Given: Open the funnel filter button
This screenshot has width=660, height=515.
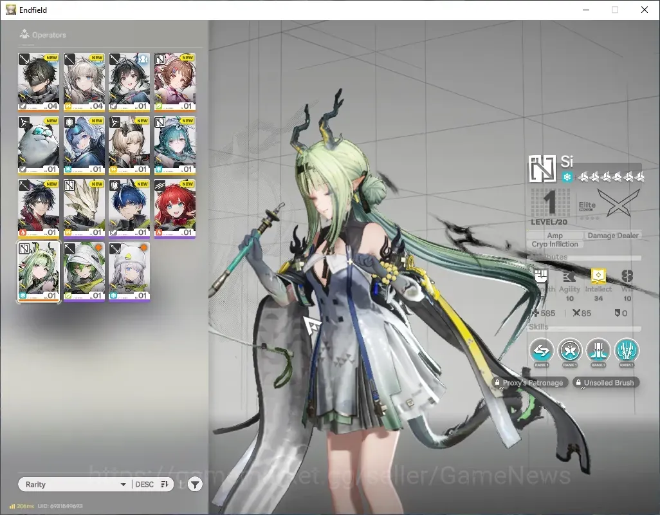Looking at the screenshot, I should coord(194,485).
